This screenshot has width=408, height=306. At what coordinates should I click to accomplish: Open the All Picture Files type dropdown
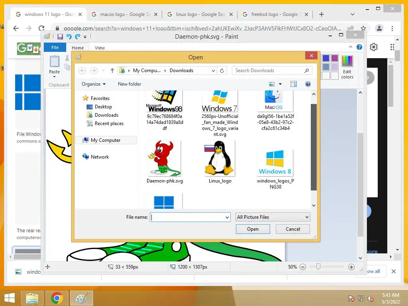pos(273,217)
